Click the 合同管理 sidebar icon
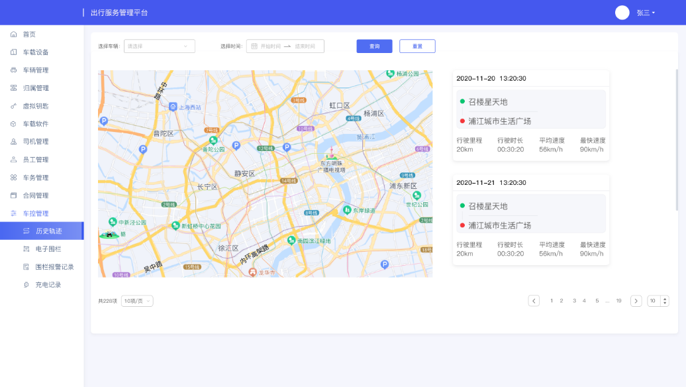Image resolution: width=686 pixels, height=387 pixels. pyautogui.click(x=13, y=195)
